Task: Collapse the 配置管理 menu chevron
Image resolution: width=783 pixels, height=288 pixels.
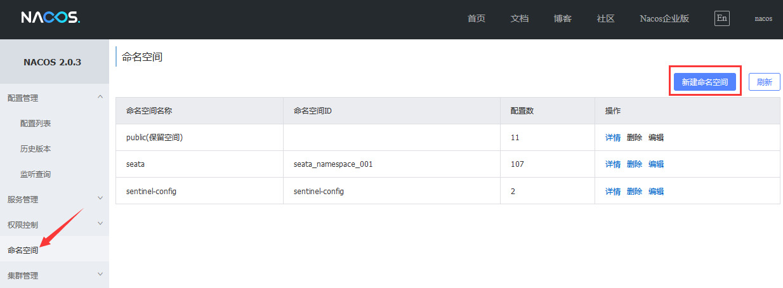Action: pos(100,97)
